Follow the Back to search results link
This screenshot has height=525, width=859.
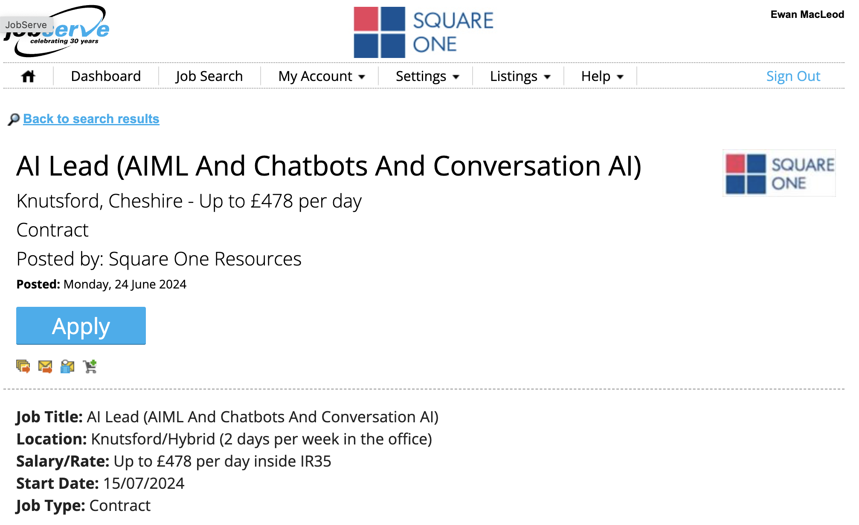tap(91, 119)
